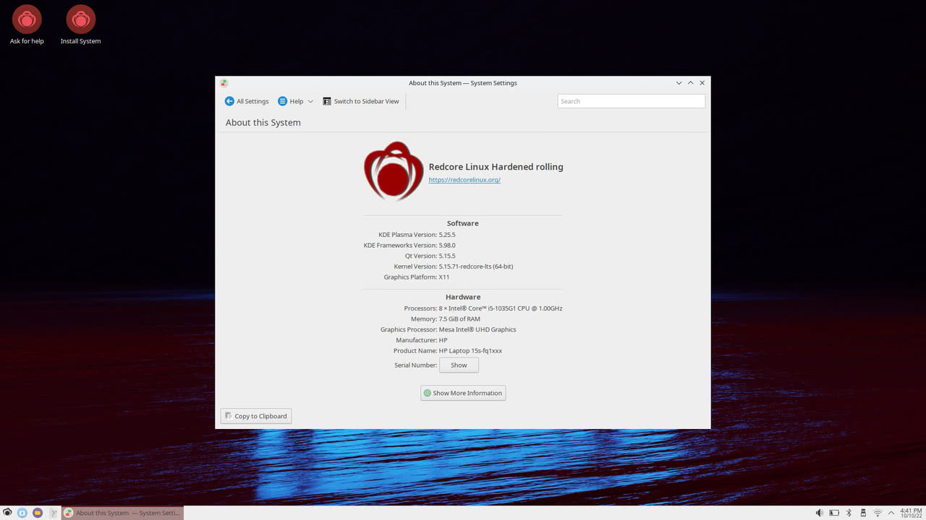The height and width of the screenshot is (520, 926).
Task: Expand the hidden system tray icons
Action: click(x=892, y=513)
